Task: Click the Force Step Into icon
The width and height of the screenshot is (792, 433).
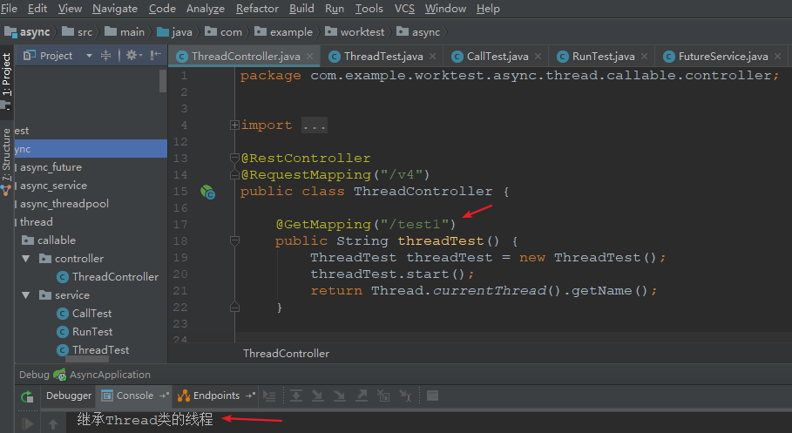Action: pyautogui.click(x=340, y=396)
